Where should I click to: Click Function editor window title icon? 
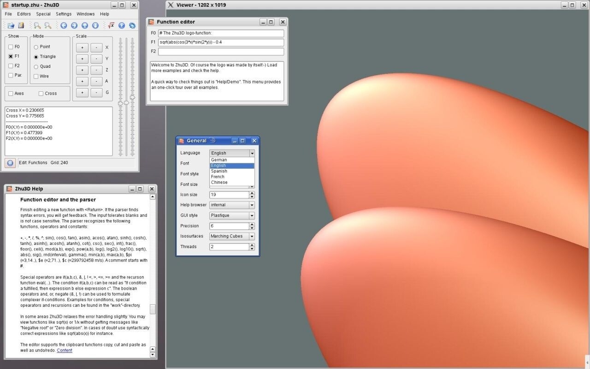click(151, 22)
